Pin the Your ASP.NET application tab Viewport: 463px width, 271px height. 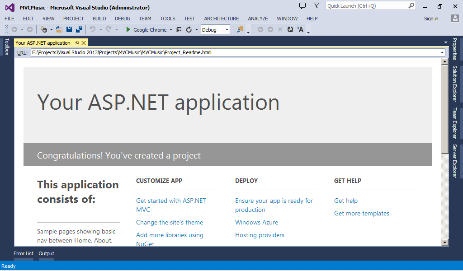pyautogui.click(x=78, y=42)
